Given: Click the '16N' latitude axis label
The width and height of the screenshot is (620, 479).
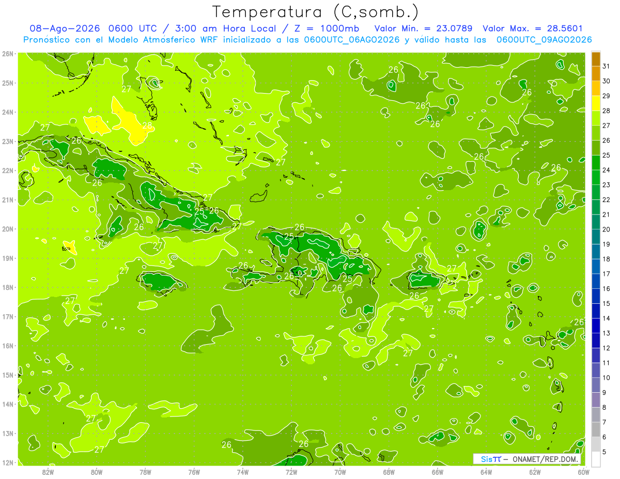Looking at the screenshot, I should pyautogui.click(x=8, y=346).
